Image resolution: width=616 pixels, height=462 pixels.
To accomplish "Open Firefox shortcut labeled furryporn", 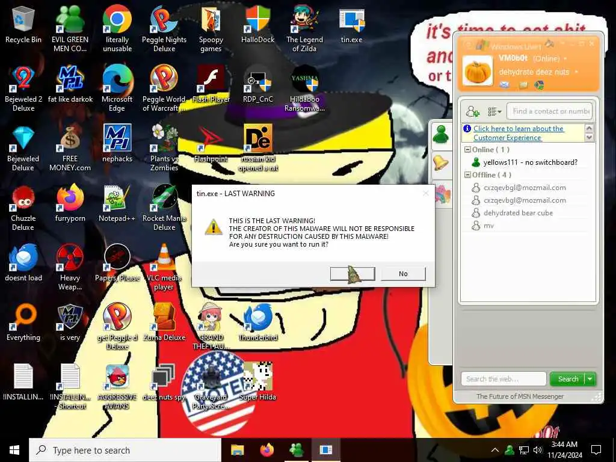I will [x=70, y=203].
